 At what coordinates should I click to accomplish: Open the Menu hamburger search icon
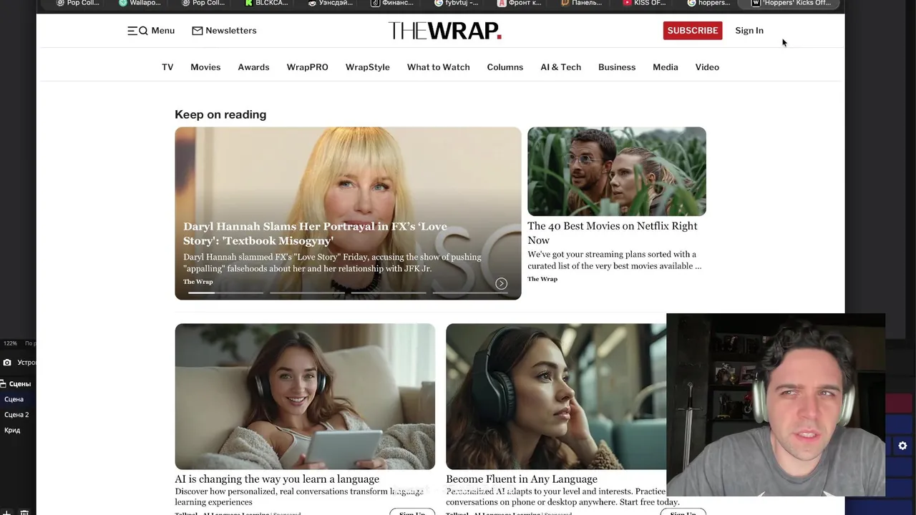coord(137,31)
